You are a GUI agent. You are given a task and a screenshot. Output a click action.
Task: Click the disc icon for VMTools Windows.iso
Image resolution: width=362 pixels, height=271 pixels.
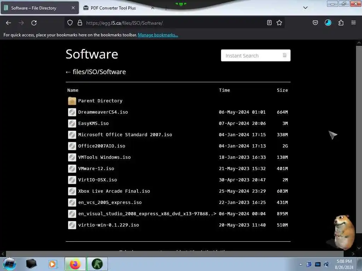click(x=72, y=157)
